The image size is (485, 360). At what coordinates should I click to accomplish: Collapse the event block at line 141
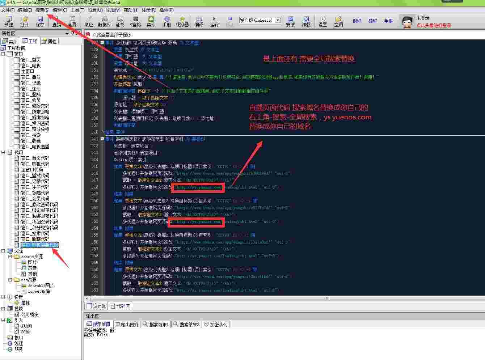coord(102,139)
